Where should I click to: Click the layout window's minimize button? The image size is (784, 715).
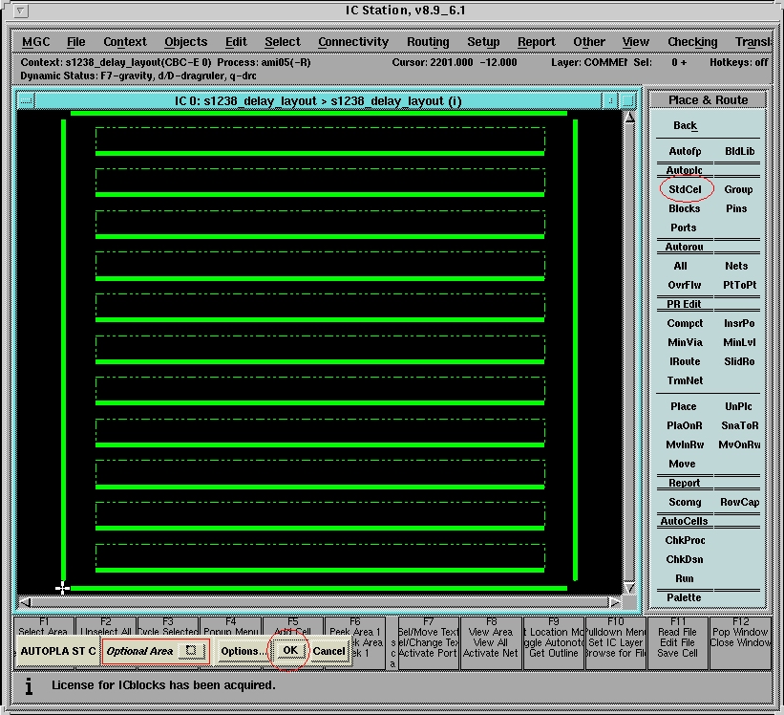pos(608,100)
